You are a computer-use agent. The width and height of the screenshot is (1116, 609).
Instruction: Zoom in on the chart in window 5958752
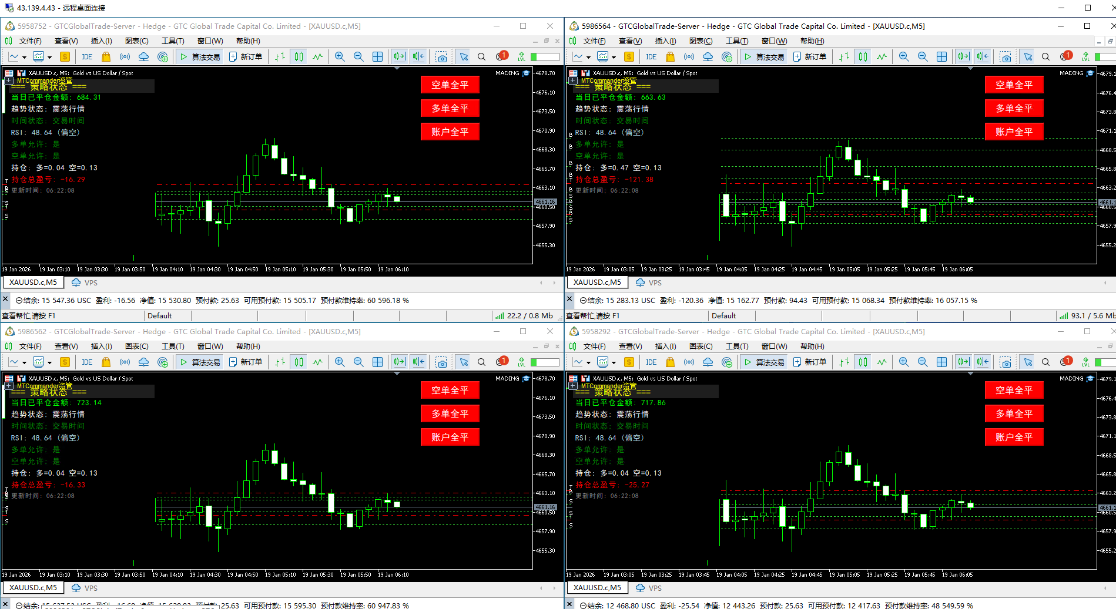(x=340, y=57)
